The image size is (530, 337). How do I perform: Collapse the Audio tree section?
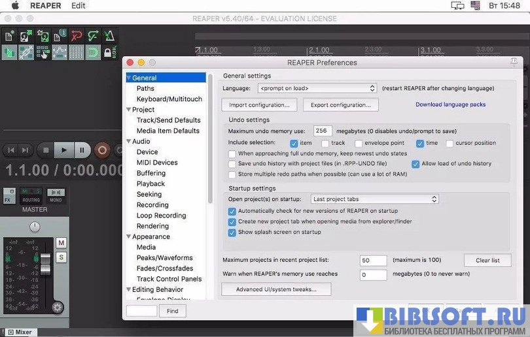[129, 142]
